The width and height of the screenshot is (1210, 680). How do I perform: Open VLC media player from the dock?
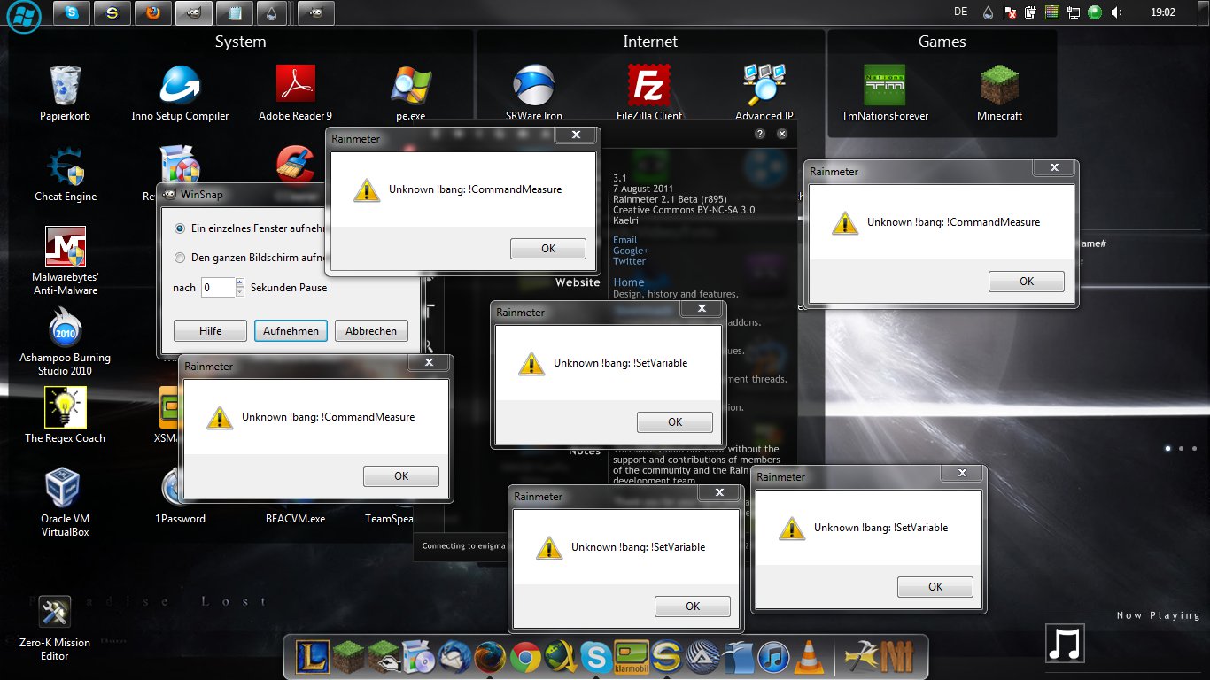[807, 657]
